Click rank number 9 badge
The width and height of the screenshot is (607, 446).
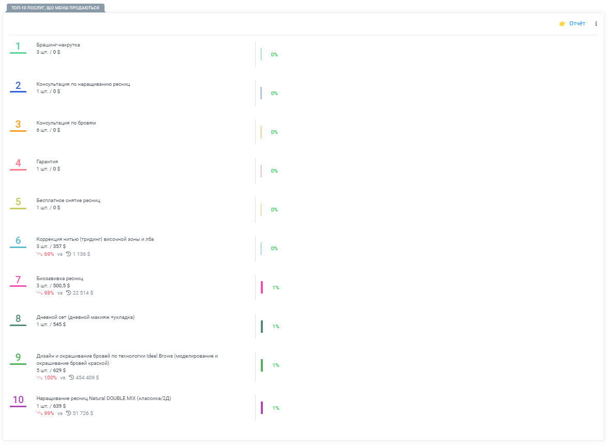click(18, 358)
